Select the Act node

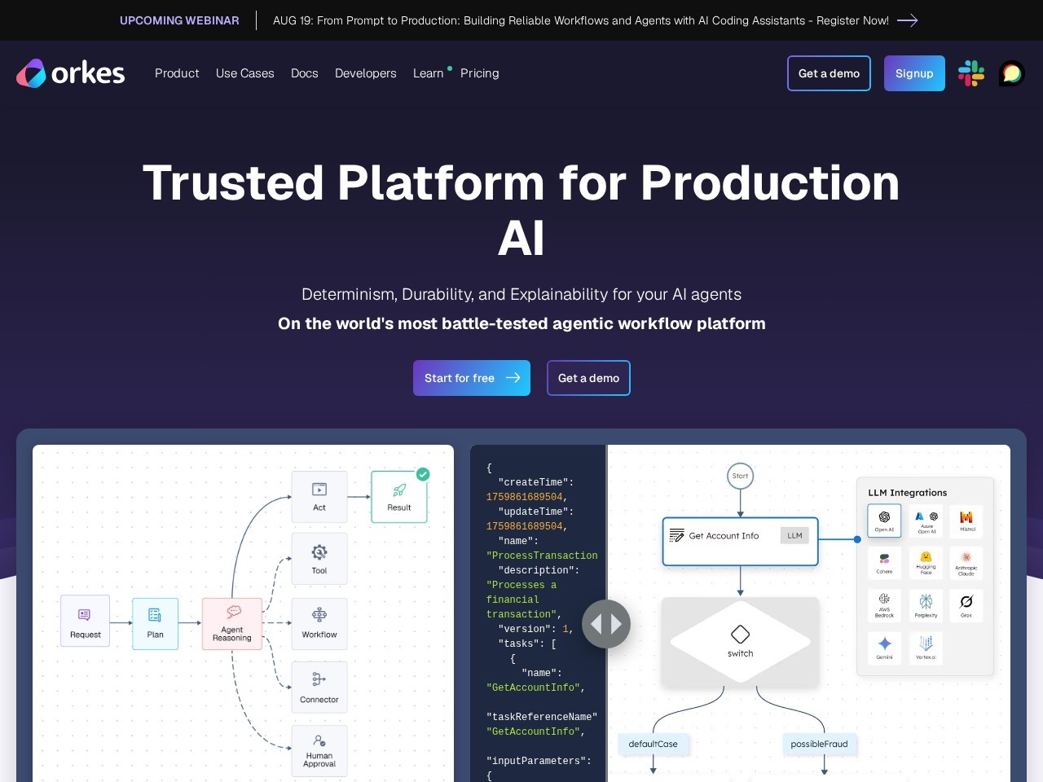(x=319, y=497)
